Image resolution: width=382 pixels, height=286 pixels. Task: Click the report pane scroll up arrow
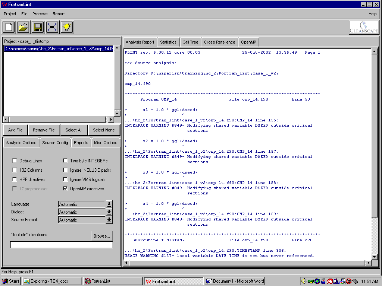click(x=375, y=51)
